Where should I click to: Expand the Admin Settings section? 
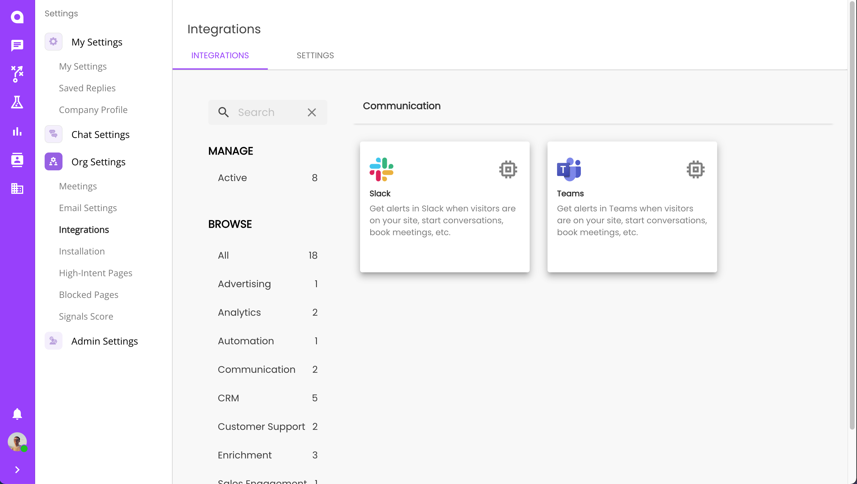[104, 341]
